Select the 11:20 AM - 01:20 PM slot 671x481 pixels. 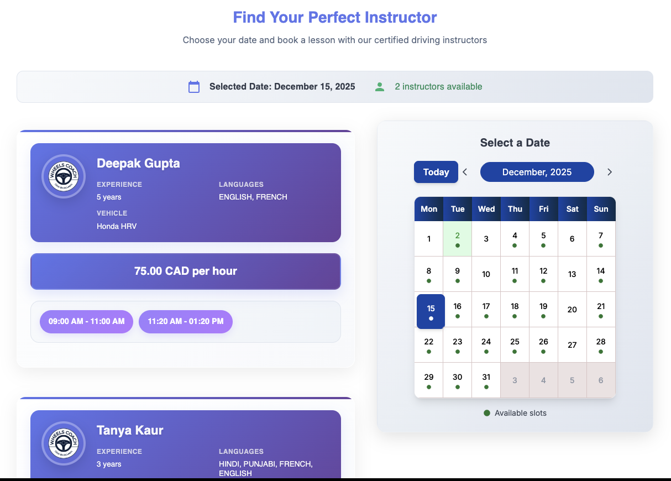(x=186, y=321)
